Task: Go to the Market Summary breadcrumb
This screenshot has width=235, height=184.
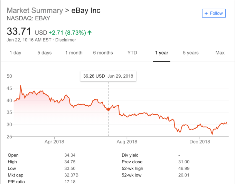Action: [35, 10]
